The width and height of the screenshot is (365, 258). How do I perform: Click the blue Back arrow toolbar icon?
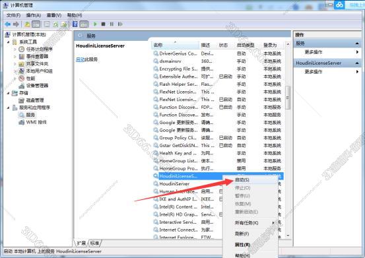click(8, 24)
